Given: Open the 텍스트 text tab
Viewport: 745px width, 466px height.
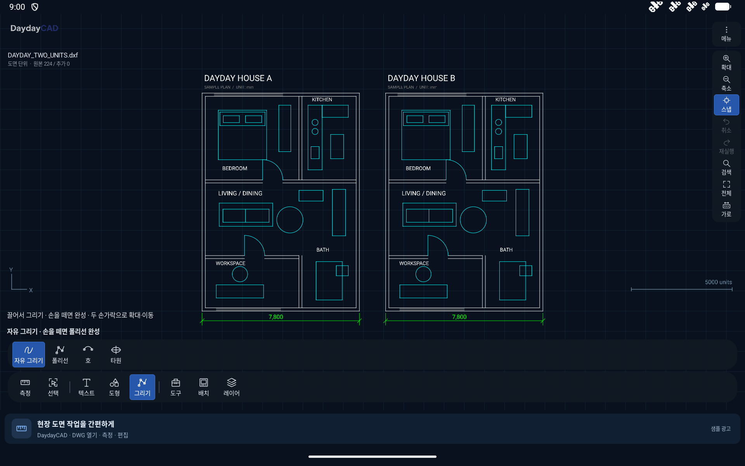Looking at the screenshot, I should (87, 387).
